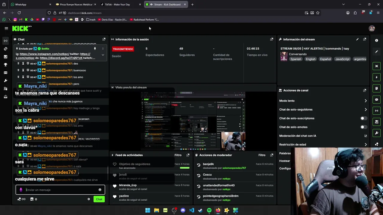Pop out the Feed de actividades panel
Viewport: 383px width, 215px height.
click(188, 155)
